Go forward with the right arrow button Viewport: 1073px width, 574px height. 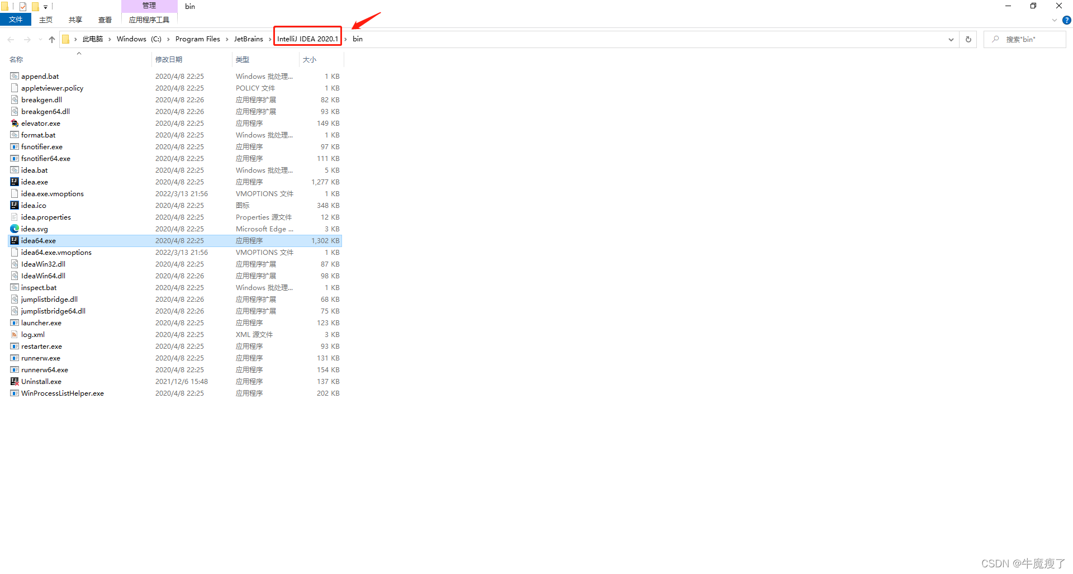coord(27,39)
